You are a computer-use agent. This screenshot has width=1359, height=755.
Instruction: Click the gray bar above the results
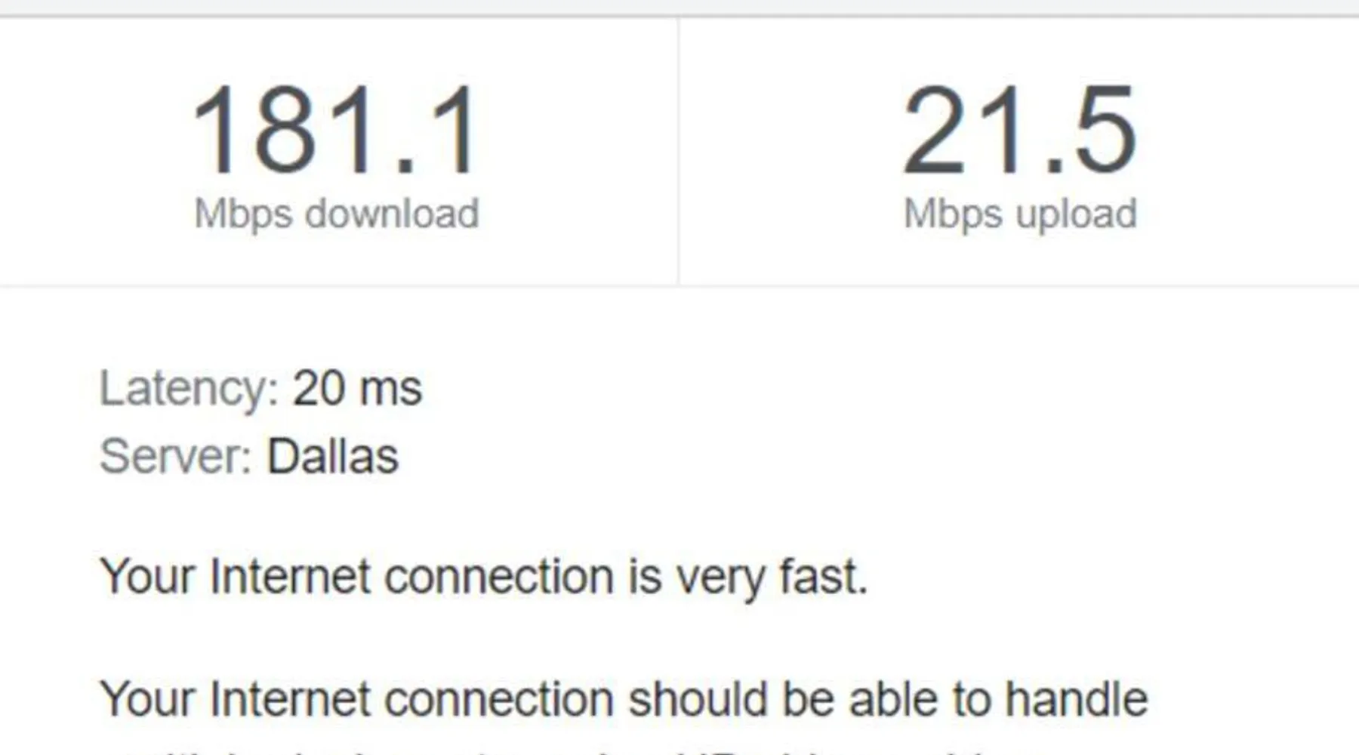click(679, 8)
